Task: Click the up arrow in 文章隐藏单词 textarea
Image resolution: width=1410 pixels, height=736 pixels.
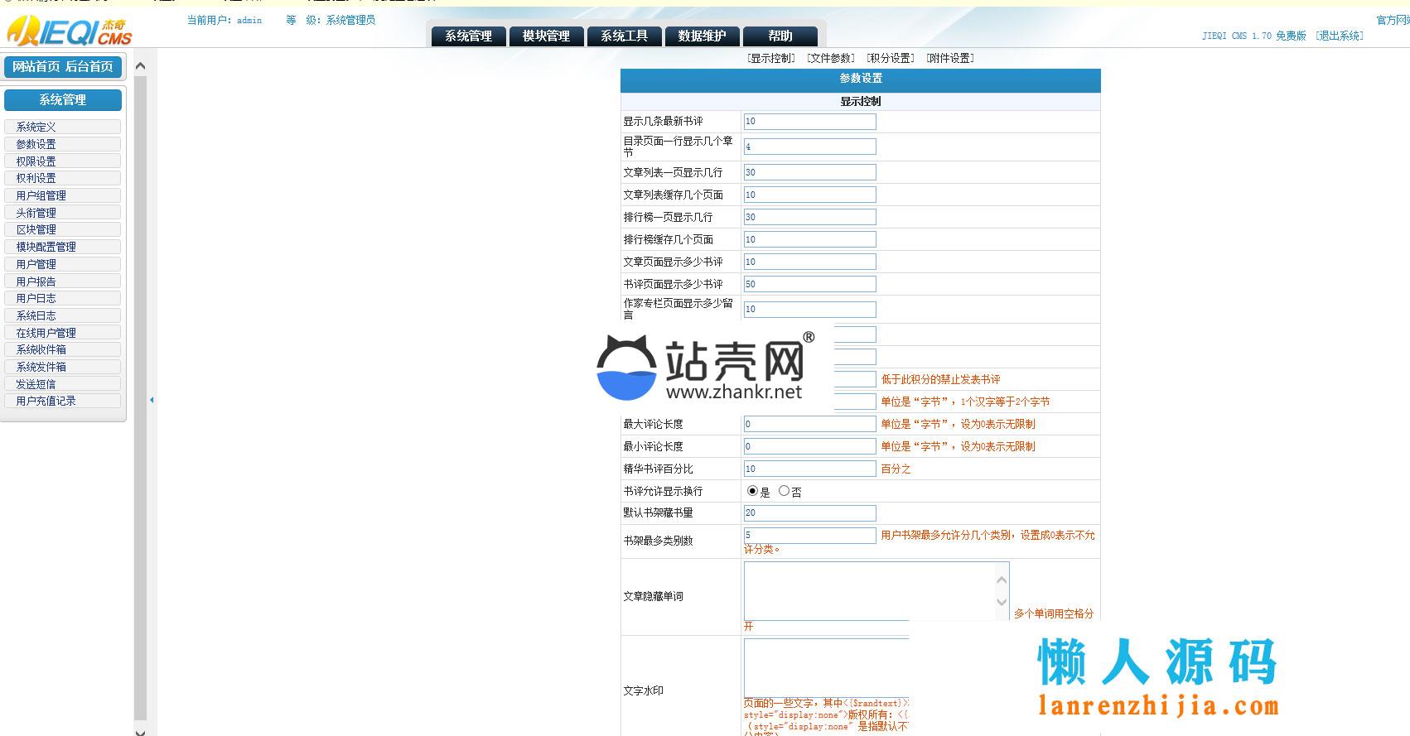Action: pyautogui.click(x=1002, y=580)
